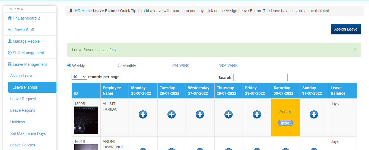Open Leave Reports in the sidebar
The width and height of the screenshot is (369, 150).
(23, 110)
